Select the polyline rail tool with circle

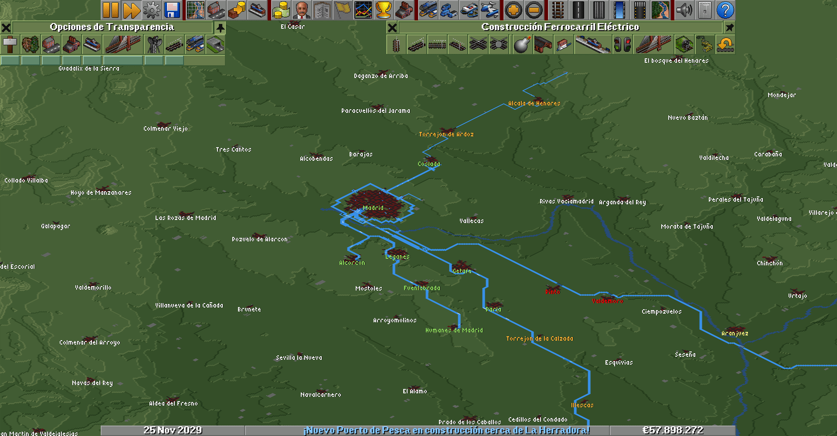[x=499, y=44]
